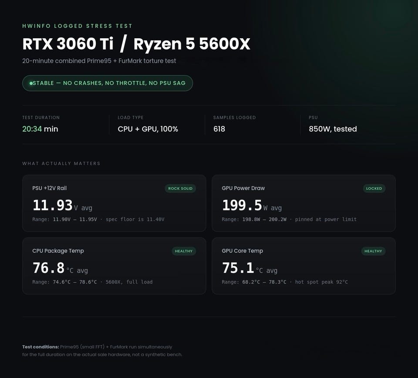This screenshot has width=418, height=378.
Task: Click the TEST DURATION label
Action: [x=41, y=117]
